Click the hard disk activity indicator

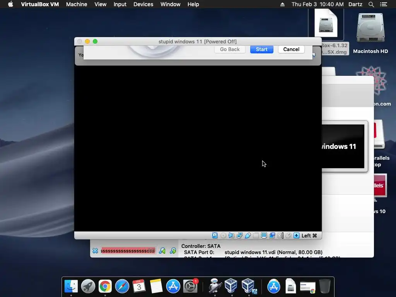pyautogui.click(x=215, y=236)
